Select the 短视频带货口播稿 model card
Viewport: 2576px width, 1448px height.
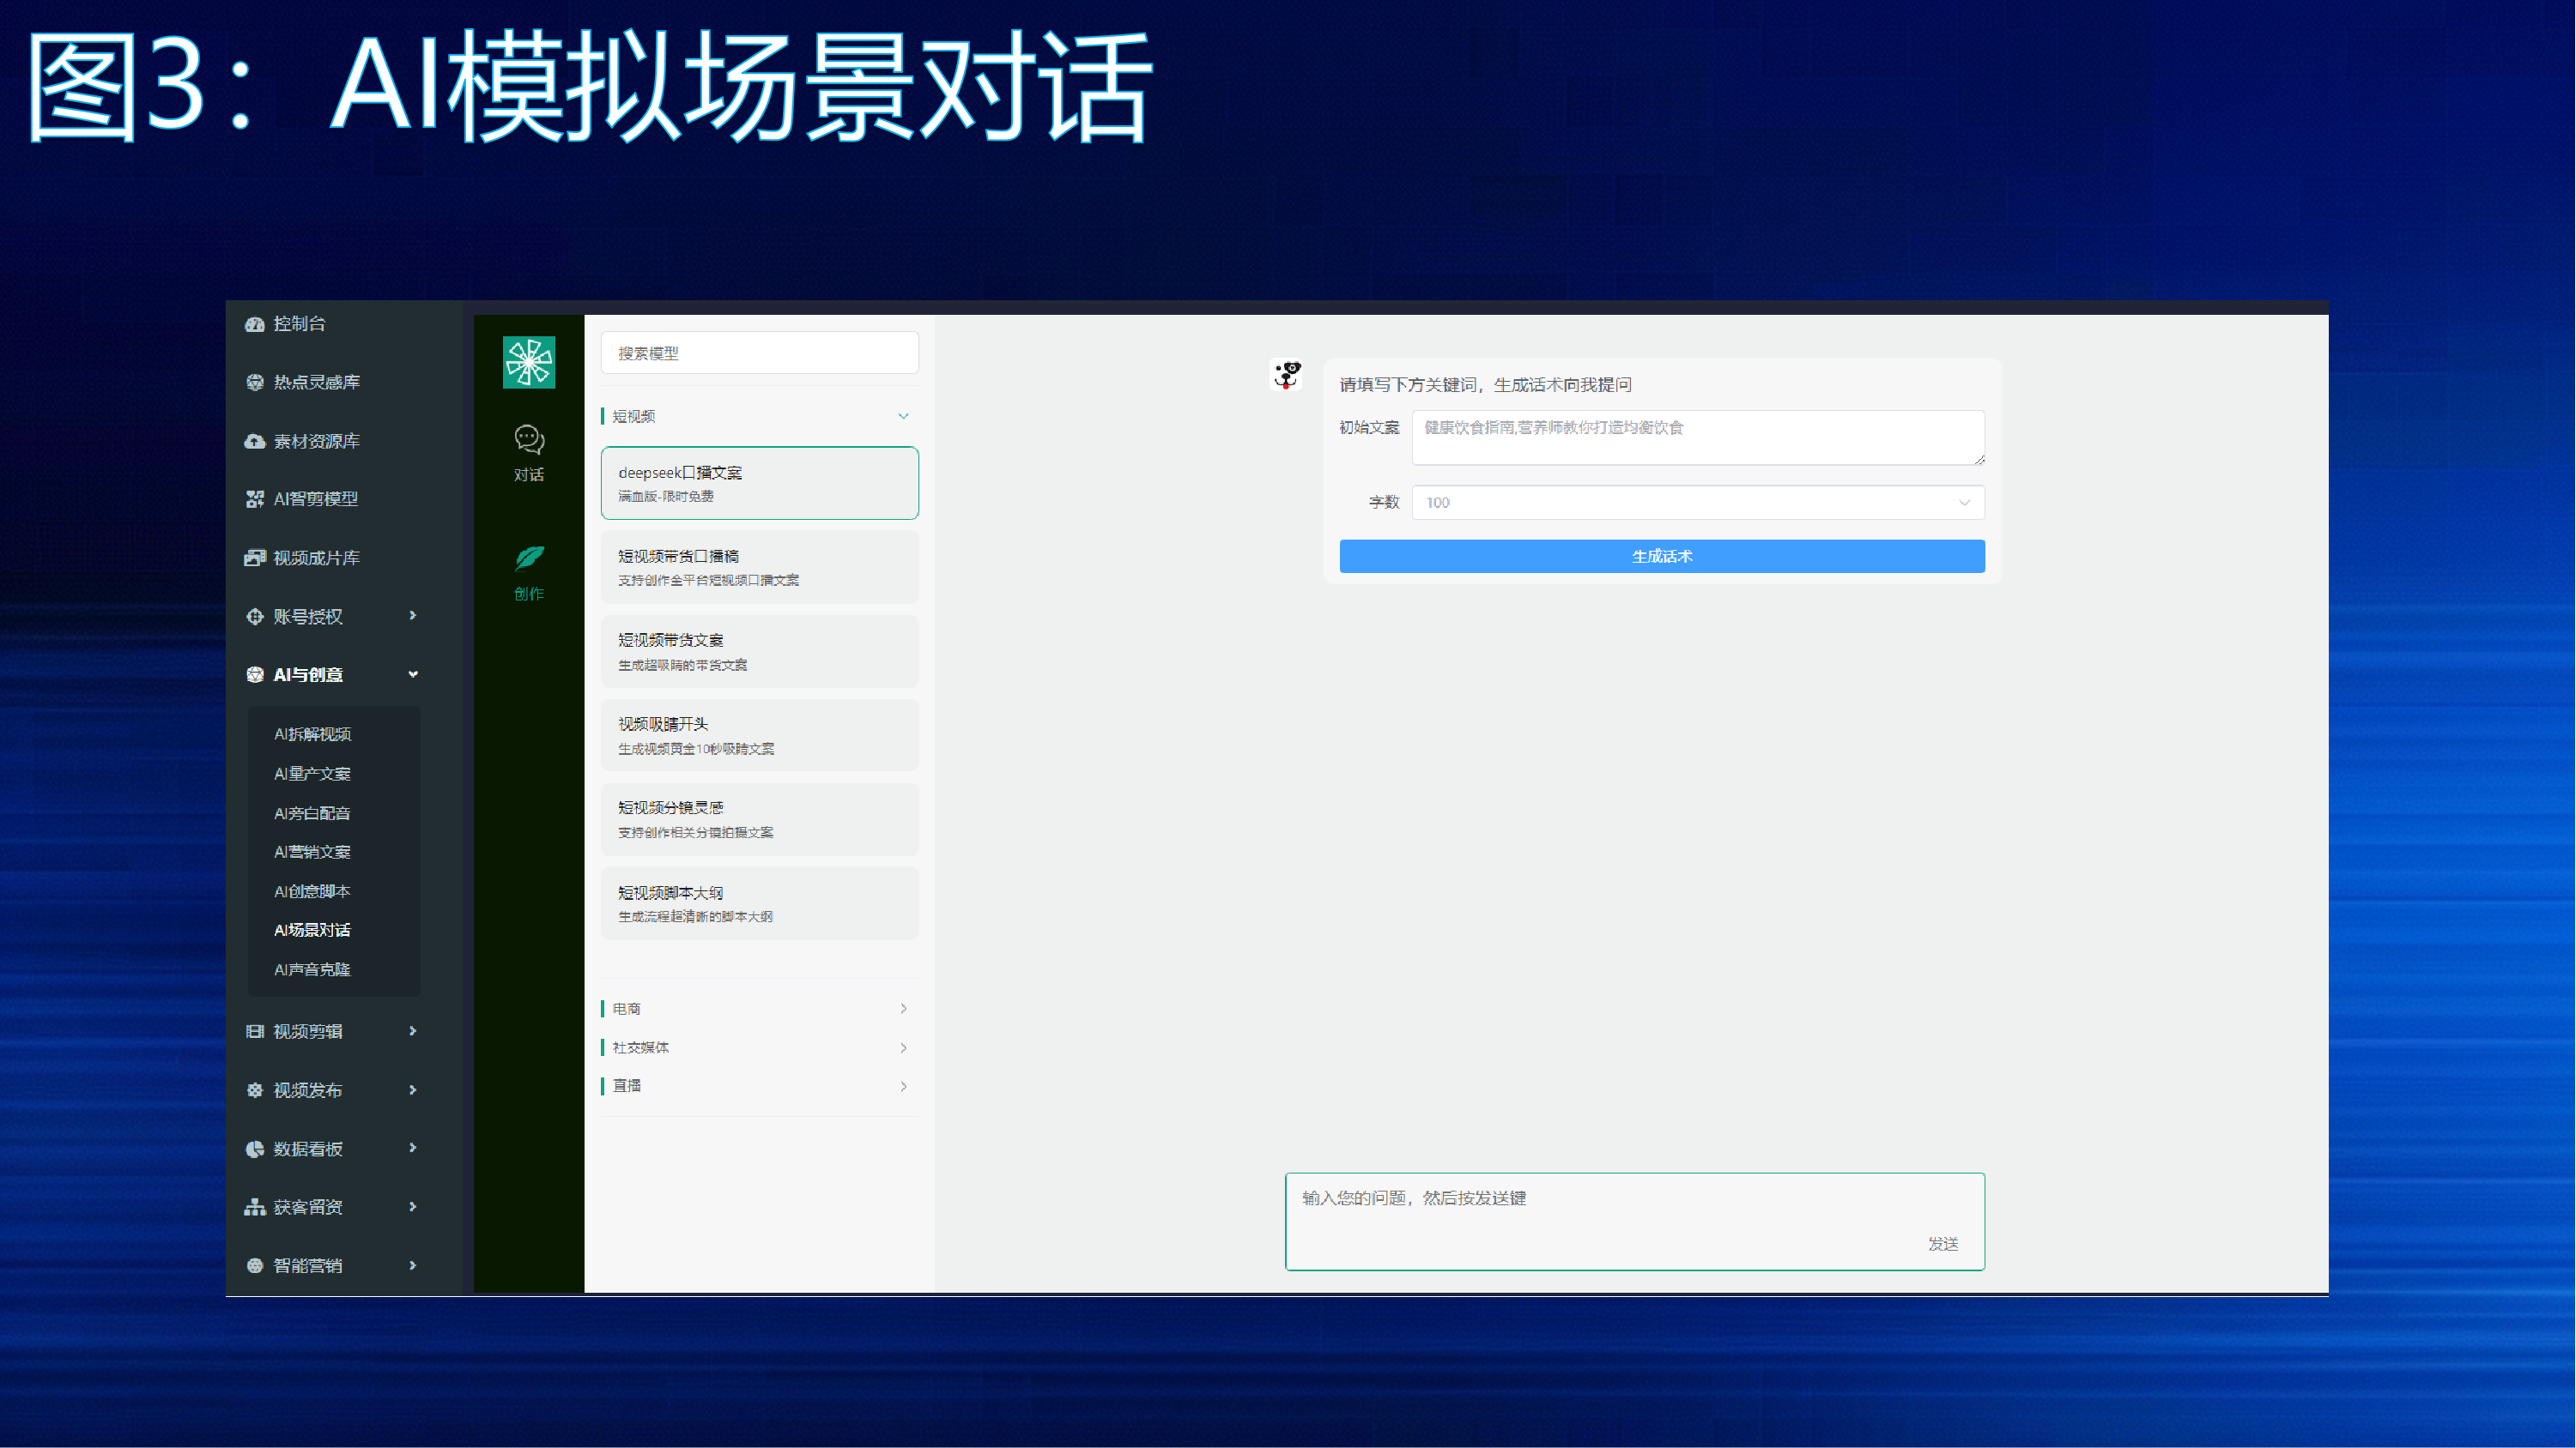[760, 567]
